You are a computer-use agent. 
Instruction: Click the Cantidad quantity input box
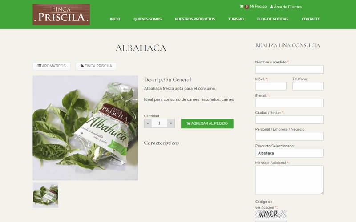(x=159, y=123)
